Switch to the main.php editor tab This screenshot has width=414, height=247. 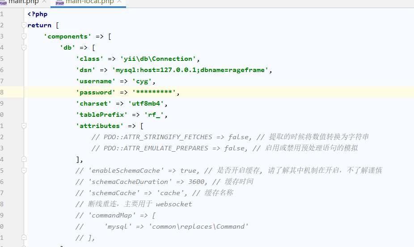tap(23, 2)
